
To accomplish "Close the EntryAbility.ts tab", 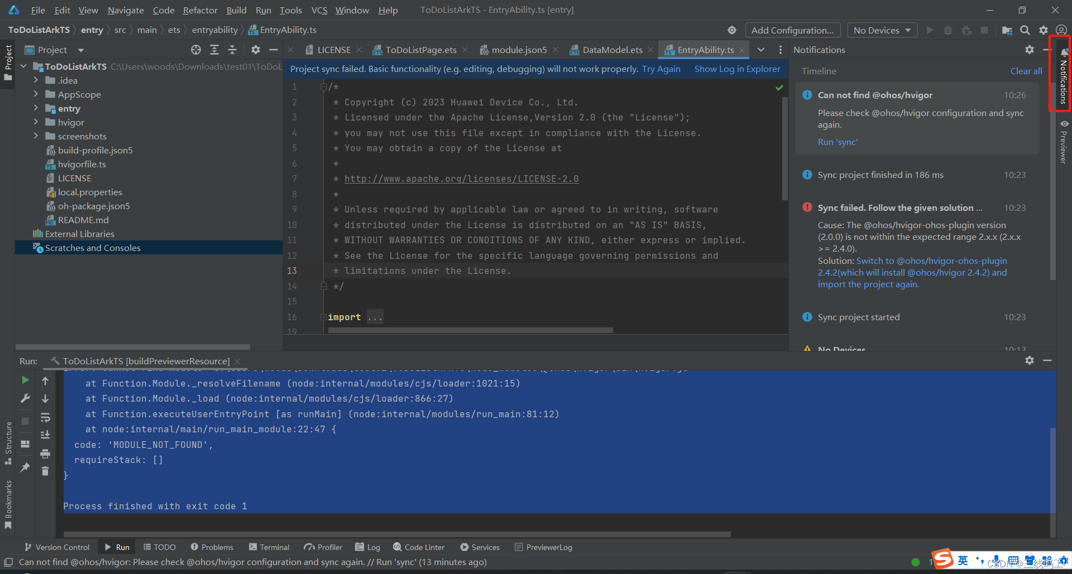I will (742, 50).
